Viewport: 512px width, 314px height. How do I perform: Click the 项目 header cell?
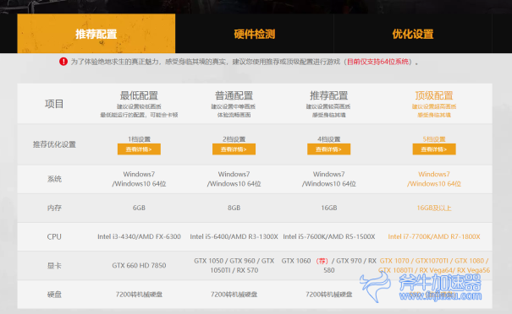pyautogui.click(x=54, y=104)
